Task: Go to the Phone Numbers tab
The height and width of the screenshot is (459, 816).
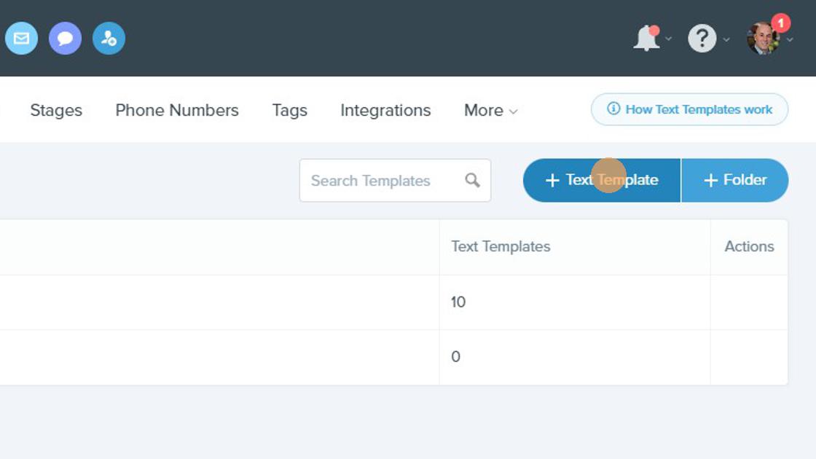Action: pyautogui.click(x=177, y=110)
